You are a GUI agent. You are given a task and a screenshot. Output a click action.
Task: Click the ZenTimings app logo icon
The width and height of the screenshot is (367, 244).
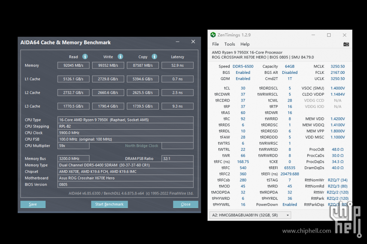pos(213,35)
